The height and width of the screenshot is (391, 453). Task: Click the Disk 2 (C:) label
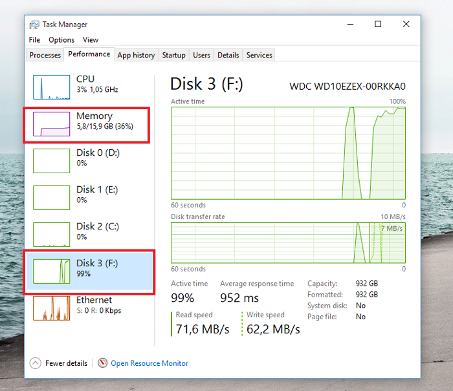pyautogui.click(x=98, y=226)
